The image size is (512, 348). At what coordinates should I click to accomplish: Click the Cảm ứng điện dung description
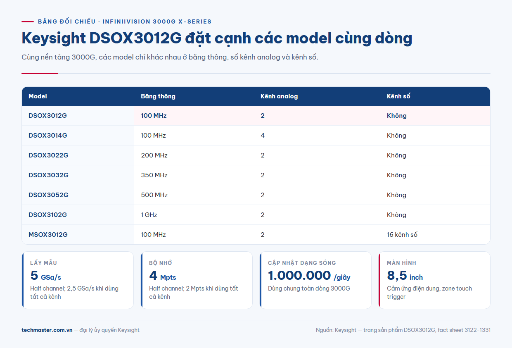point(429,293)
